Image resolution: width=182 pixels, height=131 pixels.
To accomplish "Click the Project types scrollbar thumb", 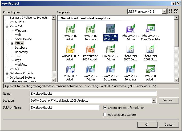I will (x=54, y=45).
